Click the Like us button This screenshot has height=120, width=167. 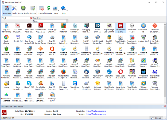point(157,118)
